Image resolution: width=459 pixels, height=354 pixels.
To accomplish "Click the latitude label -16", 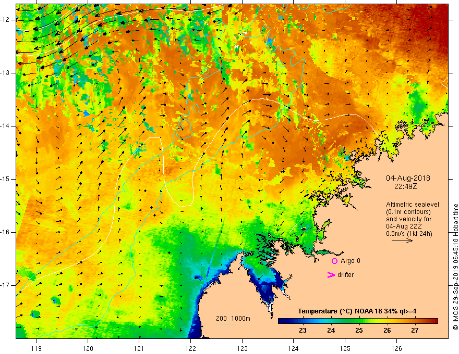I will tap(6, 232).
